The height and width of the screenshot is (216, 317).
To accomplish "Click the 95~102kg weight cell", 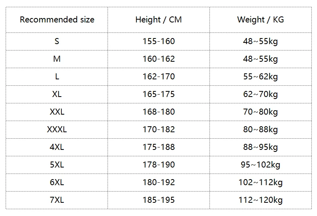I will pos(260,165).
